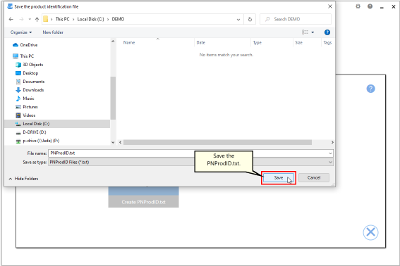Go forward in folder navigation
The width and height of the screenshot is (400, 266).
coord(21,19)
